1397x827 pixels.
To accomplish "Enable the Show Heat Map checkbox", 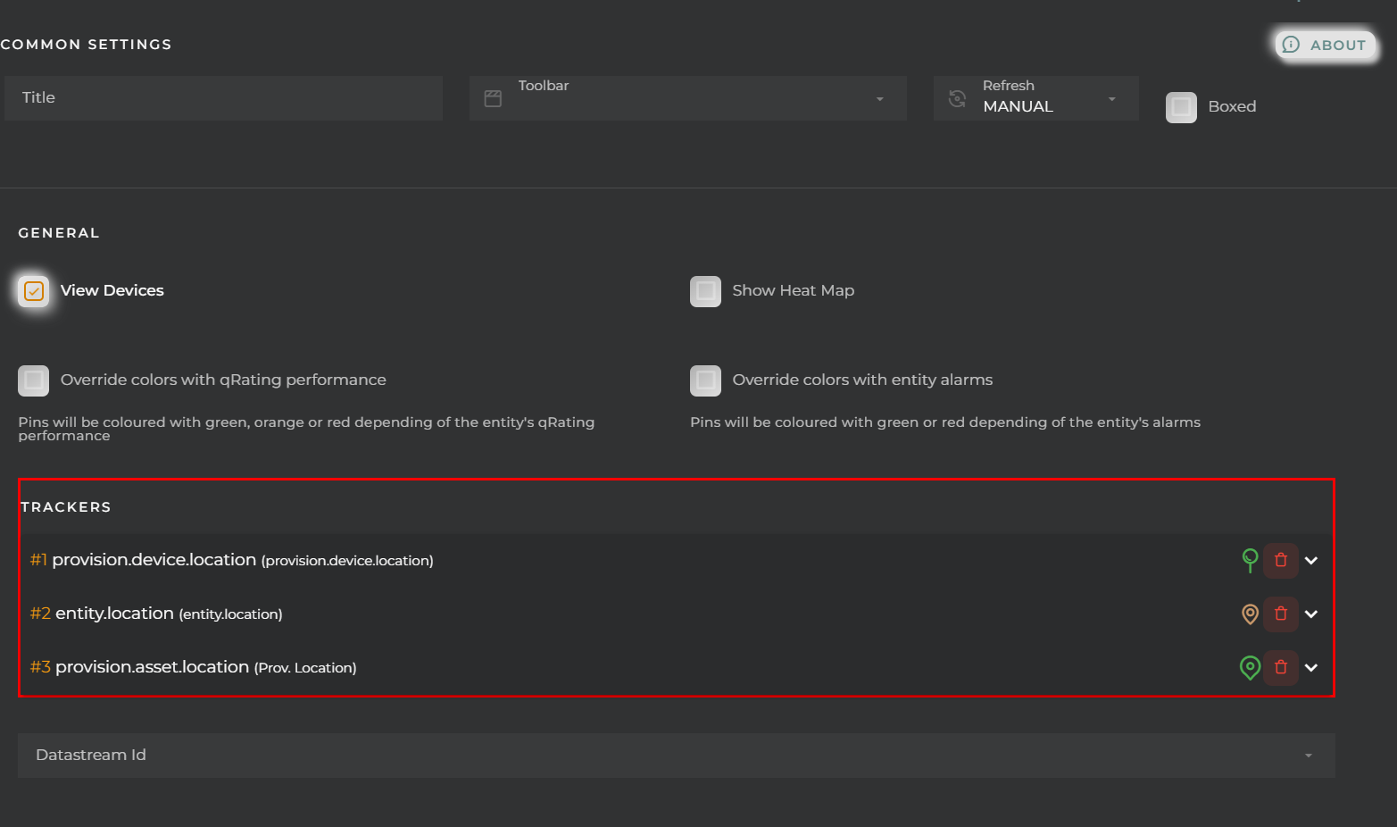I will [705, 291].
